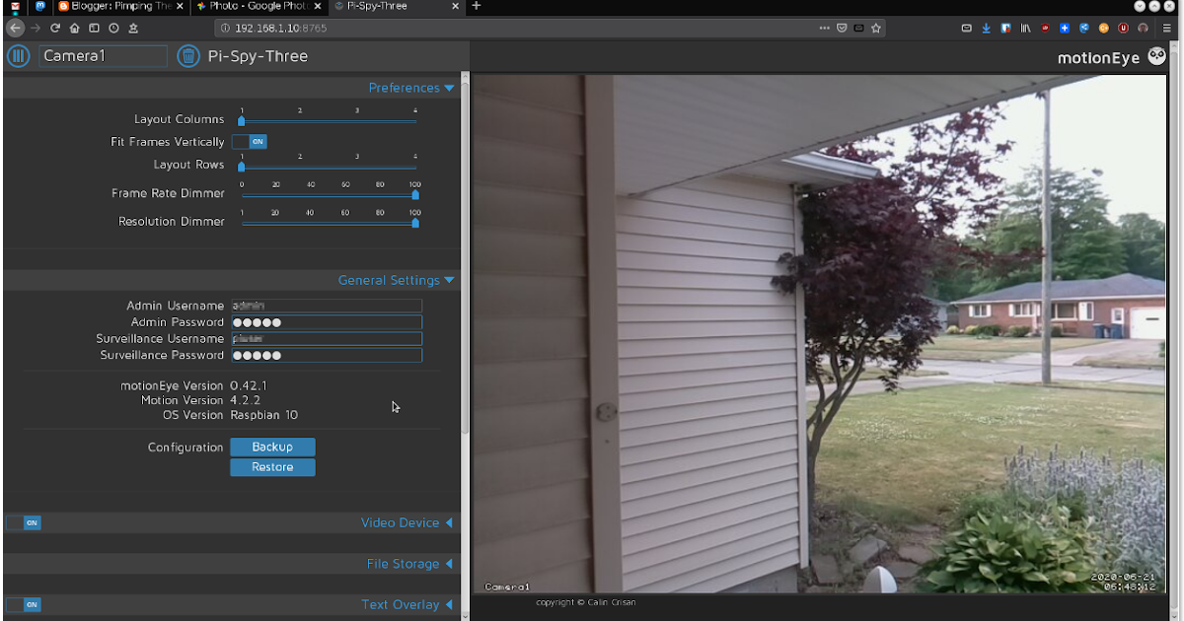1184x621 pixels.
Task: Open the uBlock Origin extension icon
Action: tap(1122, 28)
